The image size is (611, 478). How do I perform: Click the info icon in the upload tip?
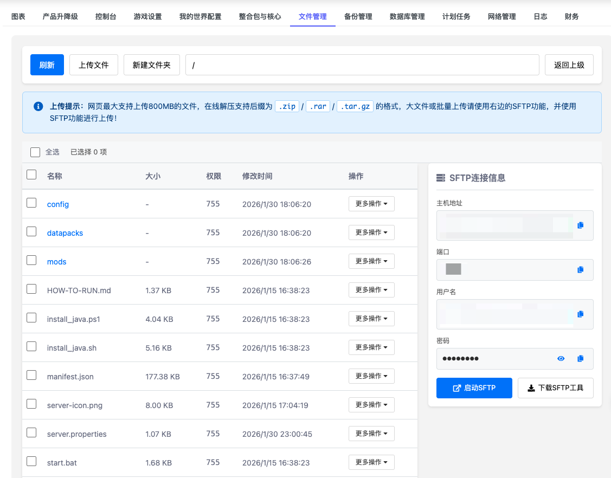coord(37,106)
